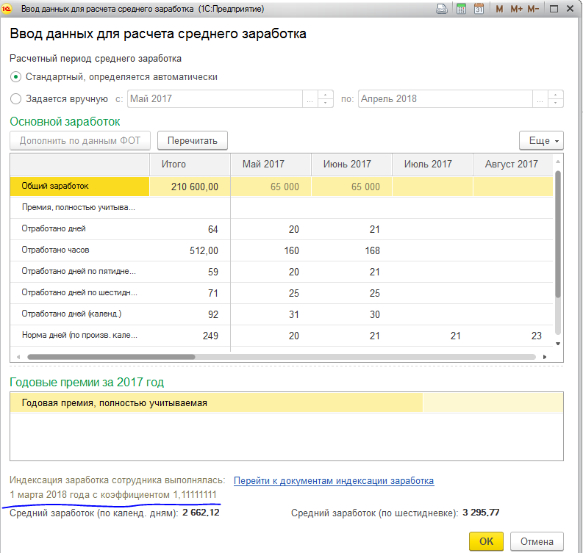The image size is (583, 553).
Task: Click the 'Перечитать' button
Action: (x=192, y=141)
